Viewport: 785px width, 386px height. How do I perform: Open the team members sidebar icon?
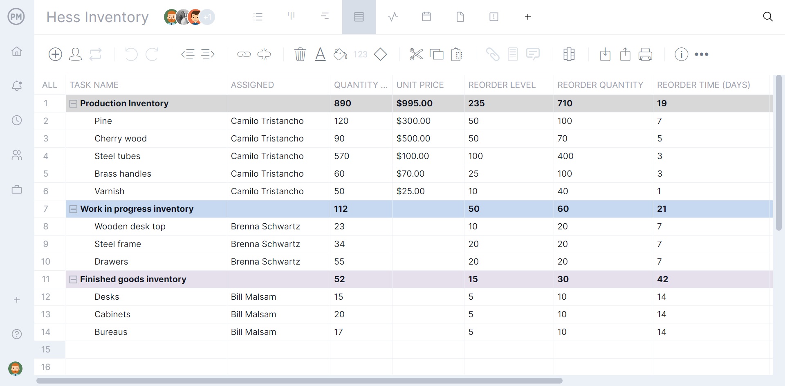click(17, 155)
